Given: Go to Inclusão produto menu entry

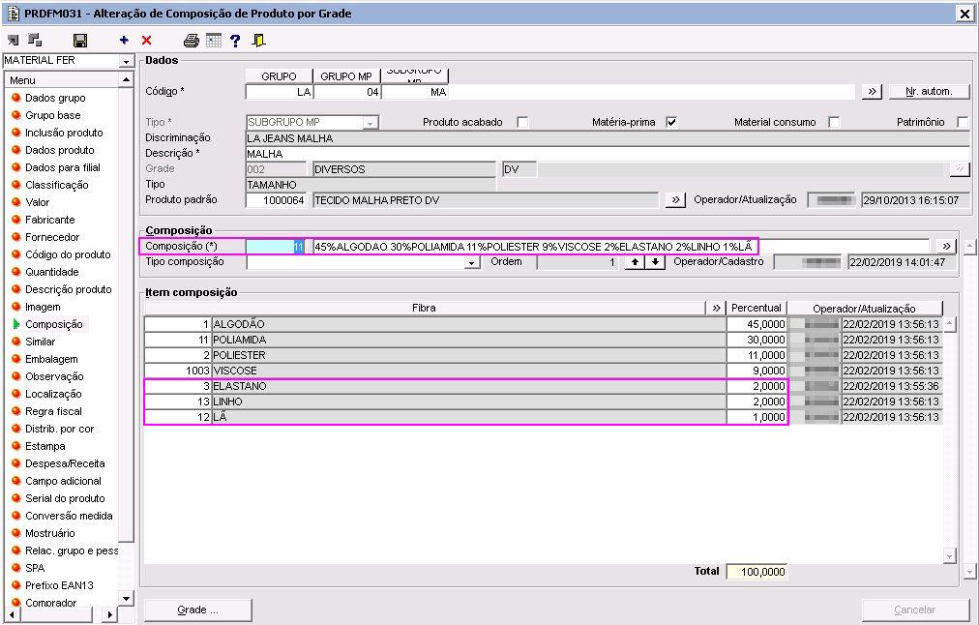Looking at the screenshot, I should pyautogui.click(x=64, y=133).
